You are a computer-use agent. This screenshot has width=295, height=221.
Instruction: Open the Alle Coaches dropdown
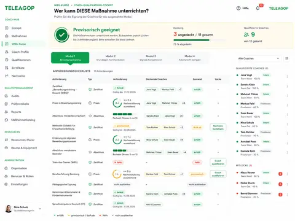click(x=259, y=58)
